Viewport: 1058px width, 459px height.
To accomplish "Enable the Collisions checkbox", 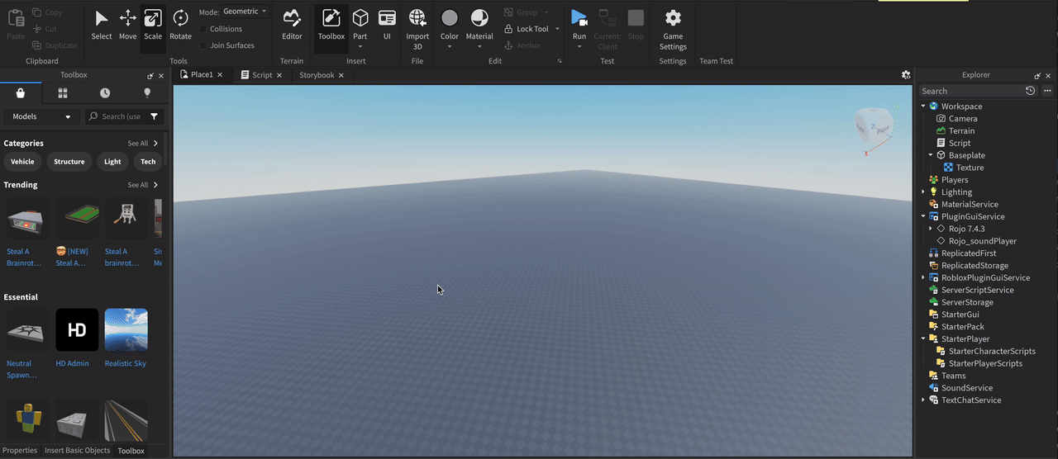I will (x=203, y=29).
